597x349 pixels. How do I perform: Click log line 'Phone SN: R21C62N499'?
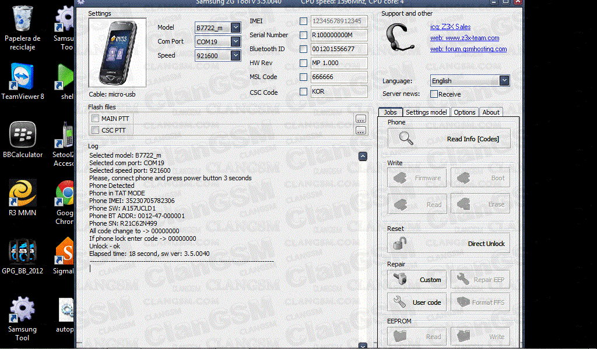click(x=123, y=223)
